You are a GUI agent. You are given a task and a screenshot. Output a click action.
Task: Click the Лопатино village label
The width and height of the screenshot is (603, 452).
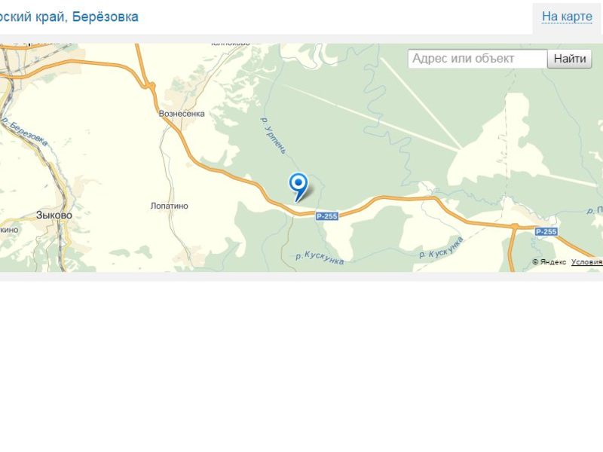[169, 206]
